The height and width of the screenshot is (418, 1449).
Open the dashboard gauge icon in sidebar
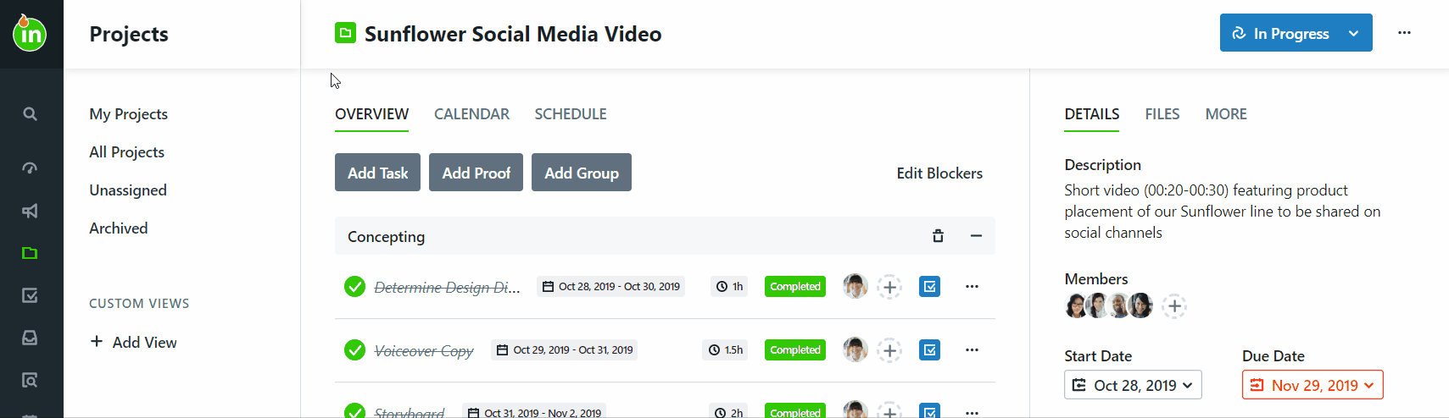30,168
